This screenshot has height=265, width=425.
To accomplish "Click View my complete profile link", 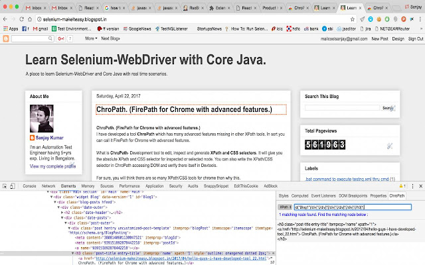I will click(52, 166).
